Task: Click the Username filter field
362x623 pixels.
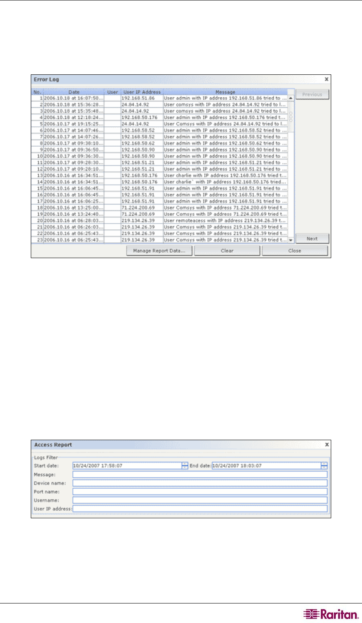Action: click(x=200, y=500)
